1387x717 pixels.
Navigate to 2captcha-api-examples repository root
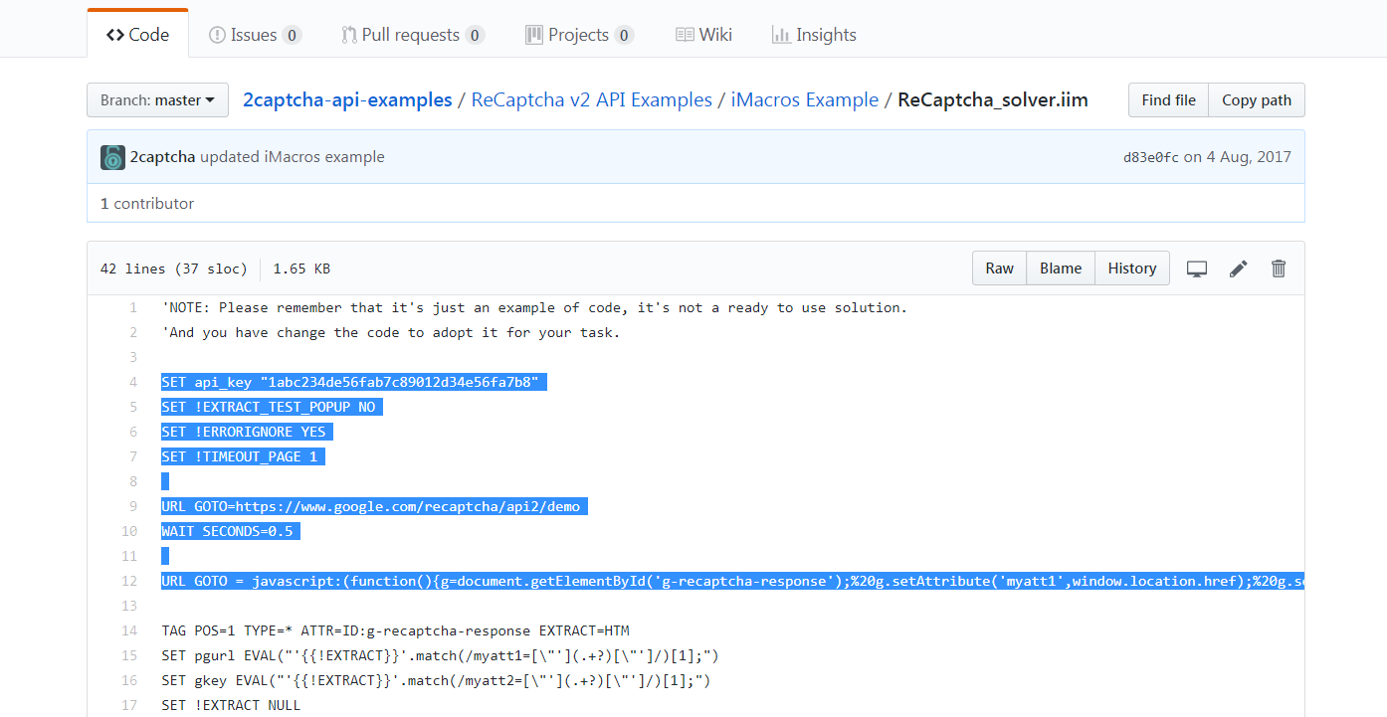347,99
